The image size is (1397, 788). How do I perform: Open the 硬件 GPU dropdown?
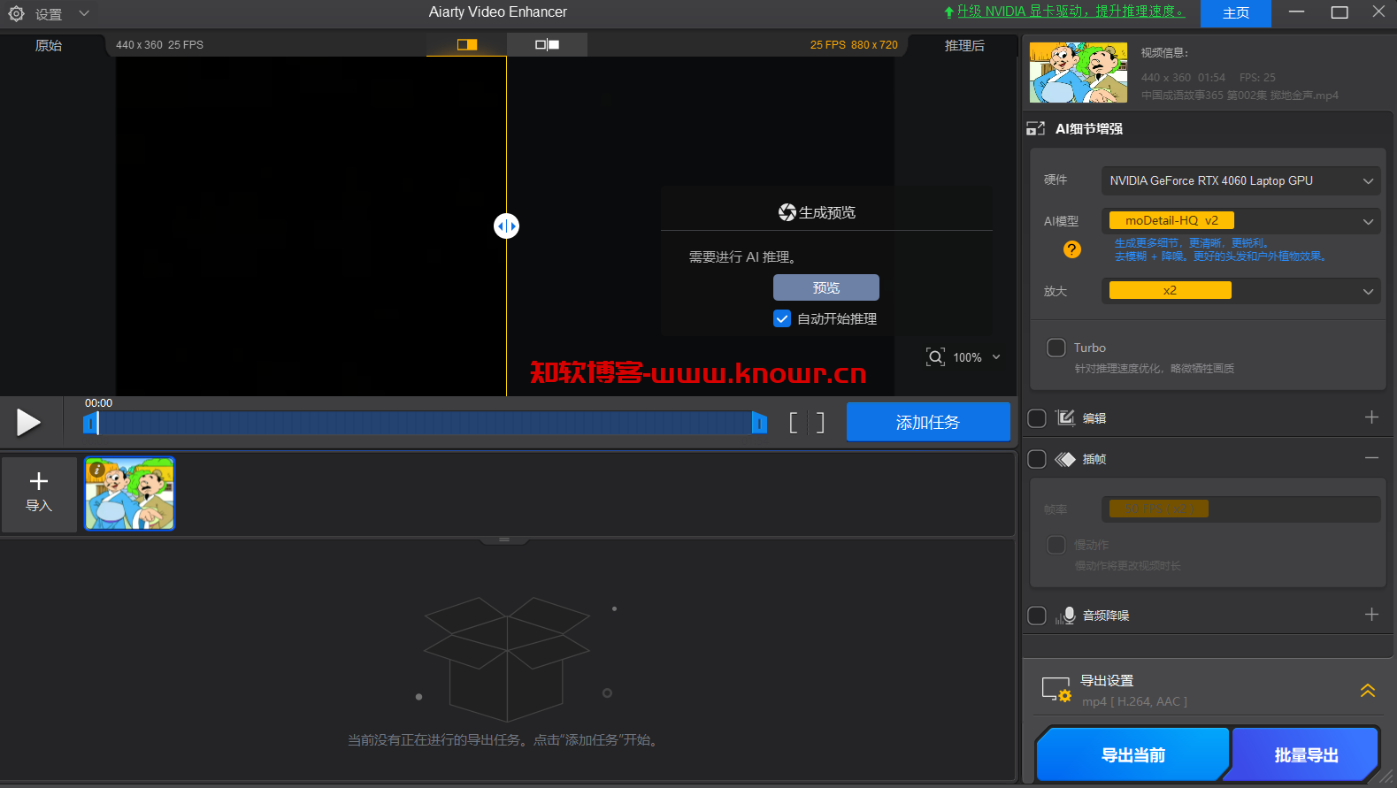point(1240,180)
